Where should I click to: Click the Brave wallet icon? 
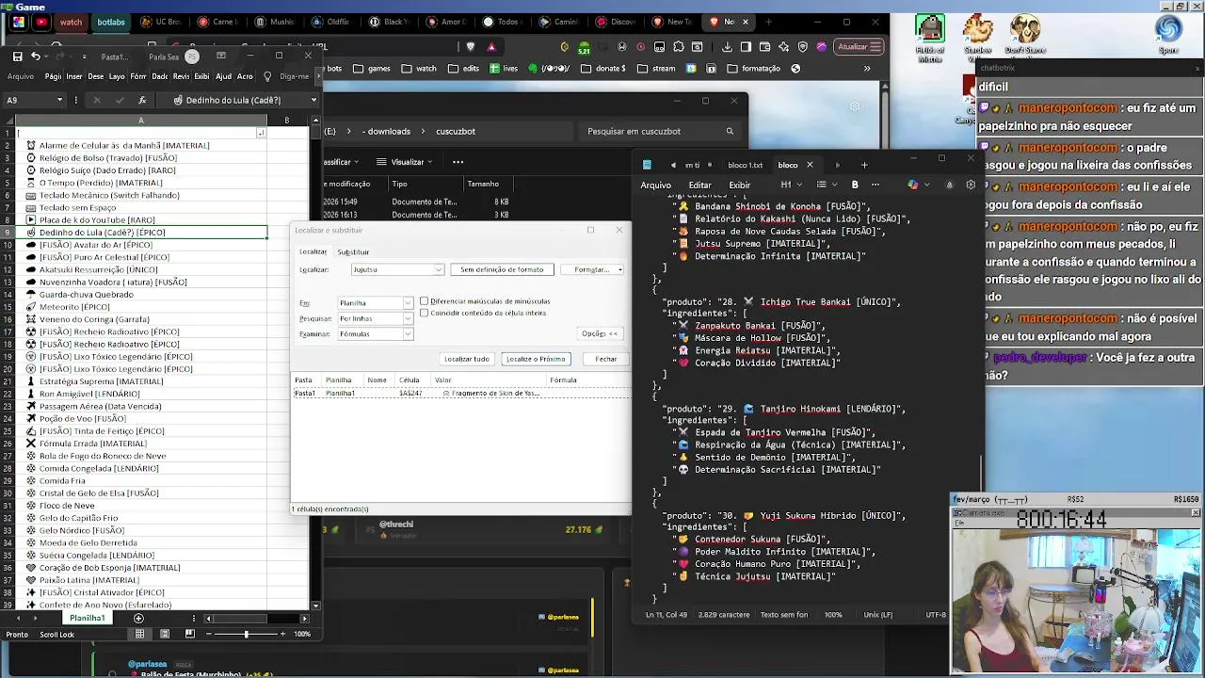click(x=765, y=46)
